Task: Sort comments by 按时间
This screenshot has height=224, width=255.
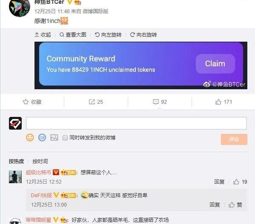Action: point(40,162)
